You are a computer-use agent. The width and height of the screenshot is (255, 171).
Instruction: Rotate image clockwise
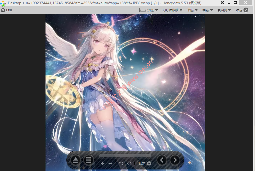pos(129,163)
